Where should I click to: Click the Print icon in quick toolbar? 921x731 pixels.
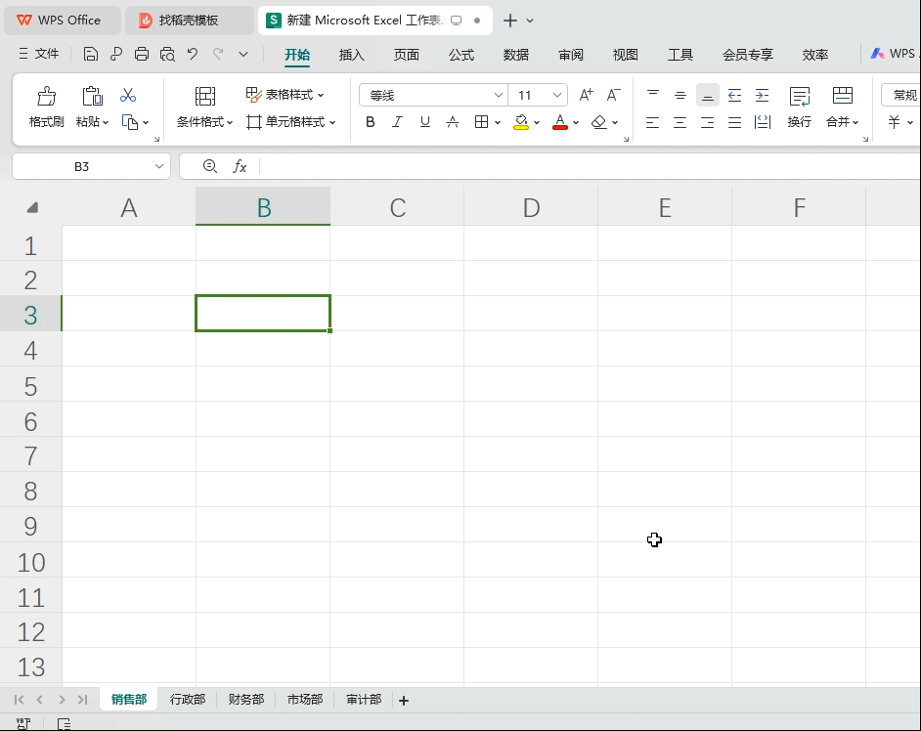(142, 55)
